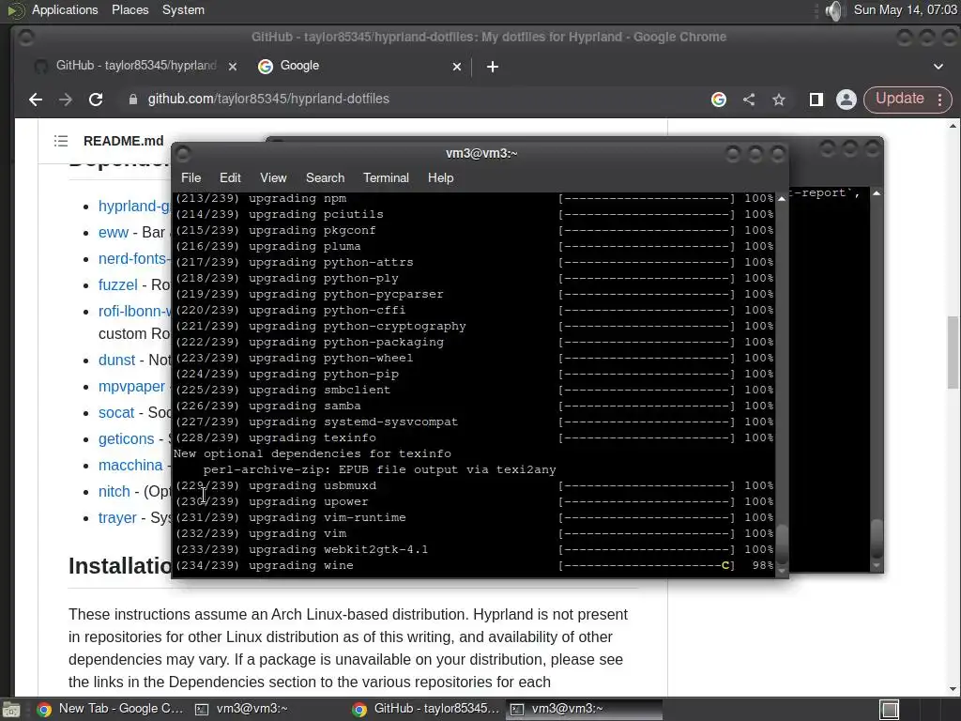Click the clock Sun May 14, 07:03
Viewport: 961px width, 721px height.
[905, 9]
